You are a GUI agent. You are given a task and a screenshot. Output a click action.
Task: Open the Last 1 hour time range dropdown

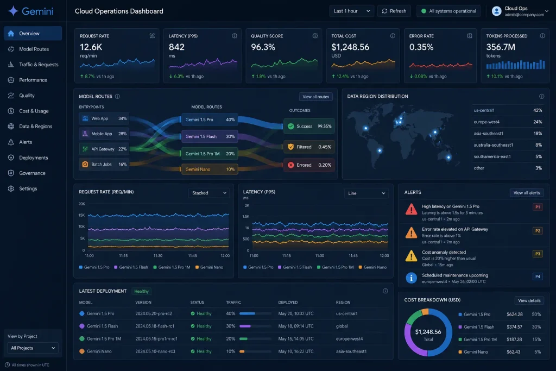pos(351,11)
